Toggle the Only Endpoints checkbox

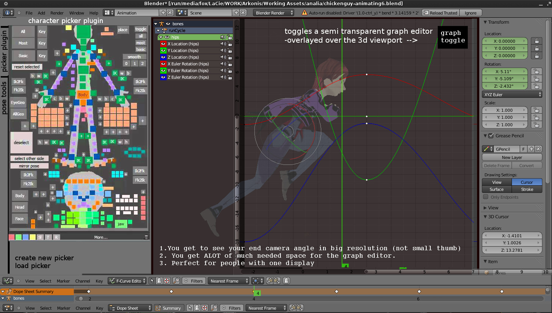pos(486,197)
